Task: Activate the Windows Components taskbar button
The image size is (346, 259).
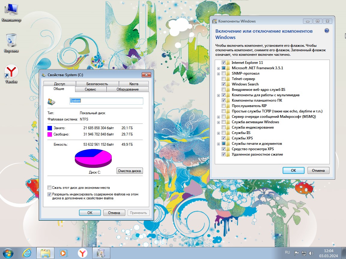Action: [x=101, y=253]
